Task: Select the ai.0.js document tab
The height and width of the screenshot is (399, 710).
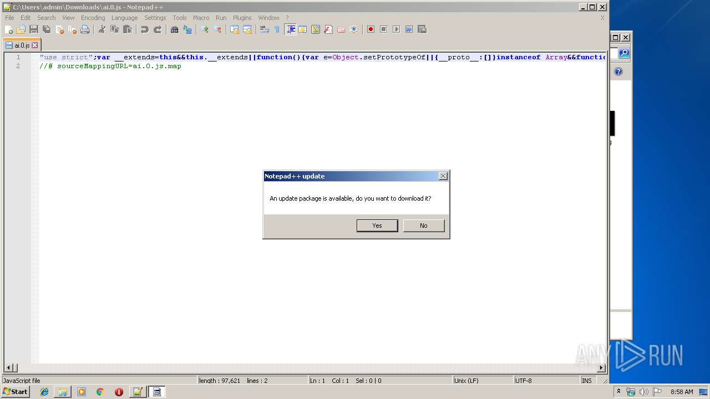Action: [x=22, y=45]
